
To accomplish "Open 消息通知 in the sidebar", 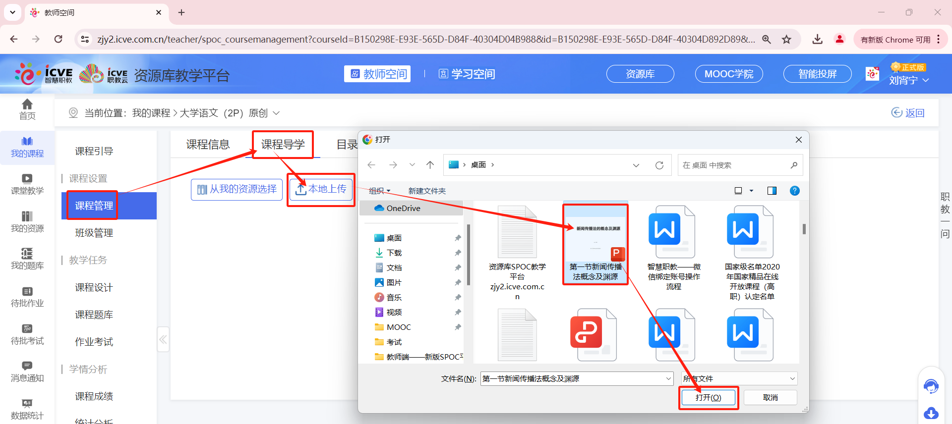I will click(27, 371).
